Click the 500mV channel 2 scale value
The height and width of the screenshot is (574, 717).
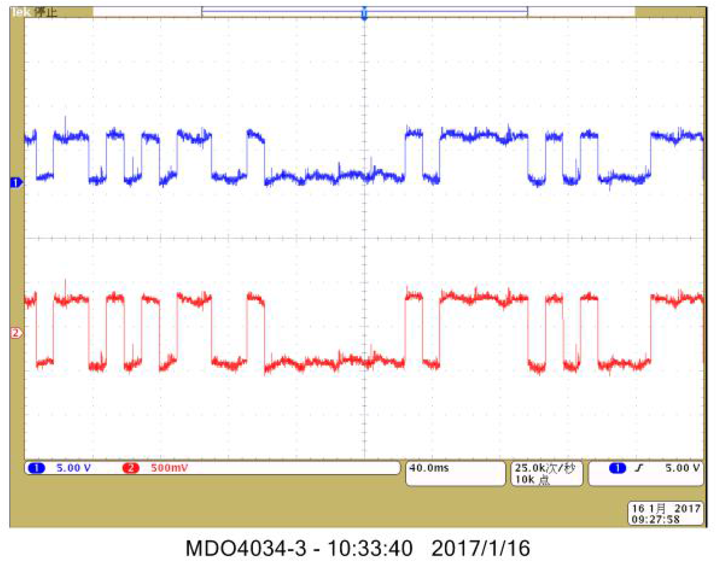click(x=169, y=468)
